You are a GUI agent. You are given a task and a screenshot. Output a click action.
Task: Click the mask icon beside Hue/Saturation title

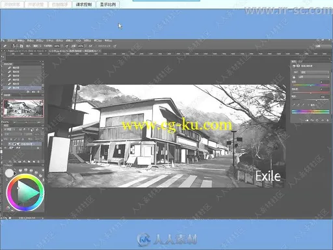298,66
